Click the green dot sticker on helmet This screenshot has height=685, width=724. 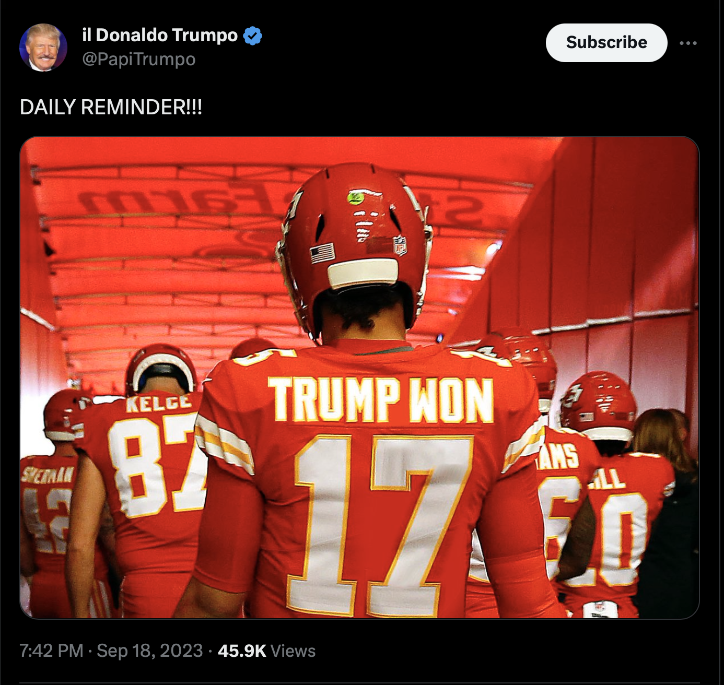point(355,197)
